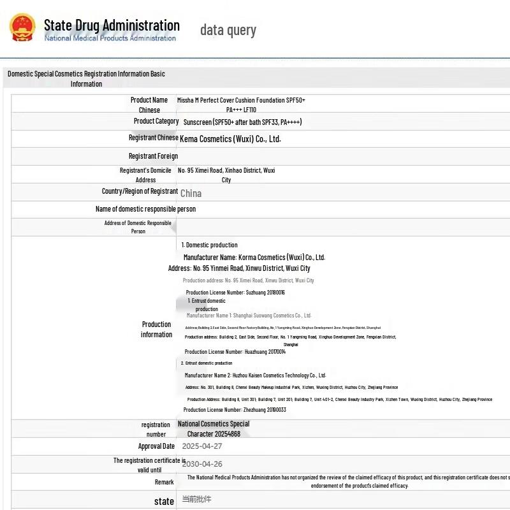This screenshot has width=510, height=510.
Task: Select the Domestic Special Cosmetics Registration Information header
Action: [86, 78]
